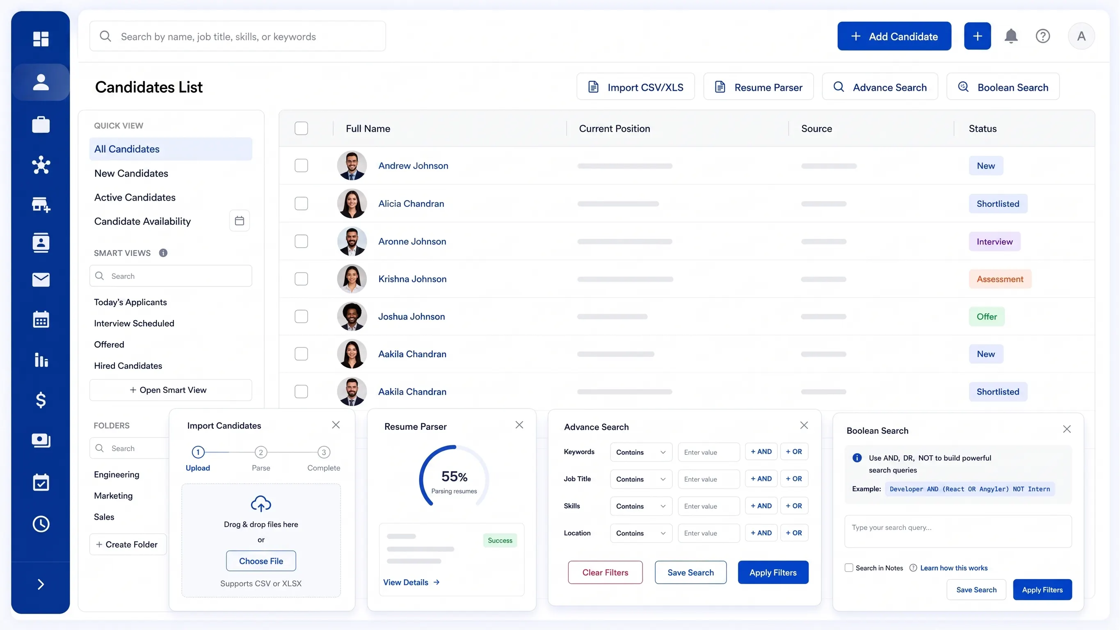Image resolution: width=1120 pixels, height=630 pixels.
Task: Open the media photo stack icon in sidebar
Action: click(x=41, y=440)
